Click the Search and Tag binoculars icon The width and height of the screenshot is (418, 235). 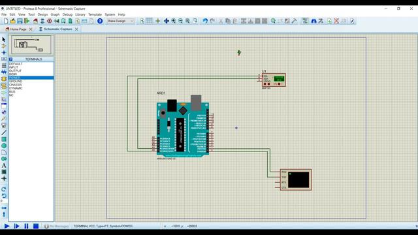point(313,21)
